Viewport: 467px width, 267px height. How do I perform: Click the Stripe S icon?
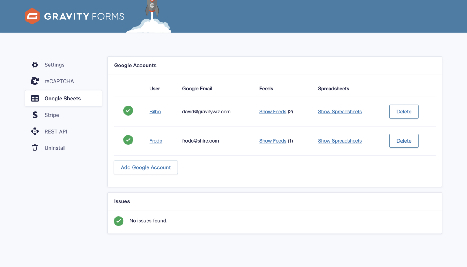[35, 115]
